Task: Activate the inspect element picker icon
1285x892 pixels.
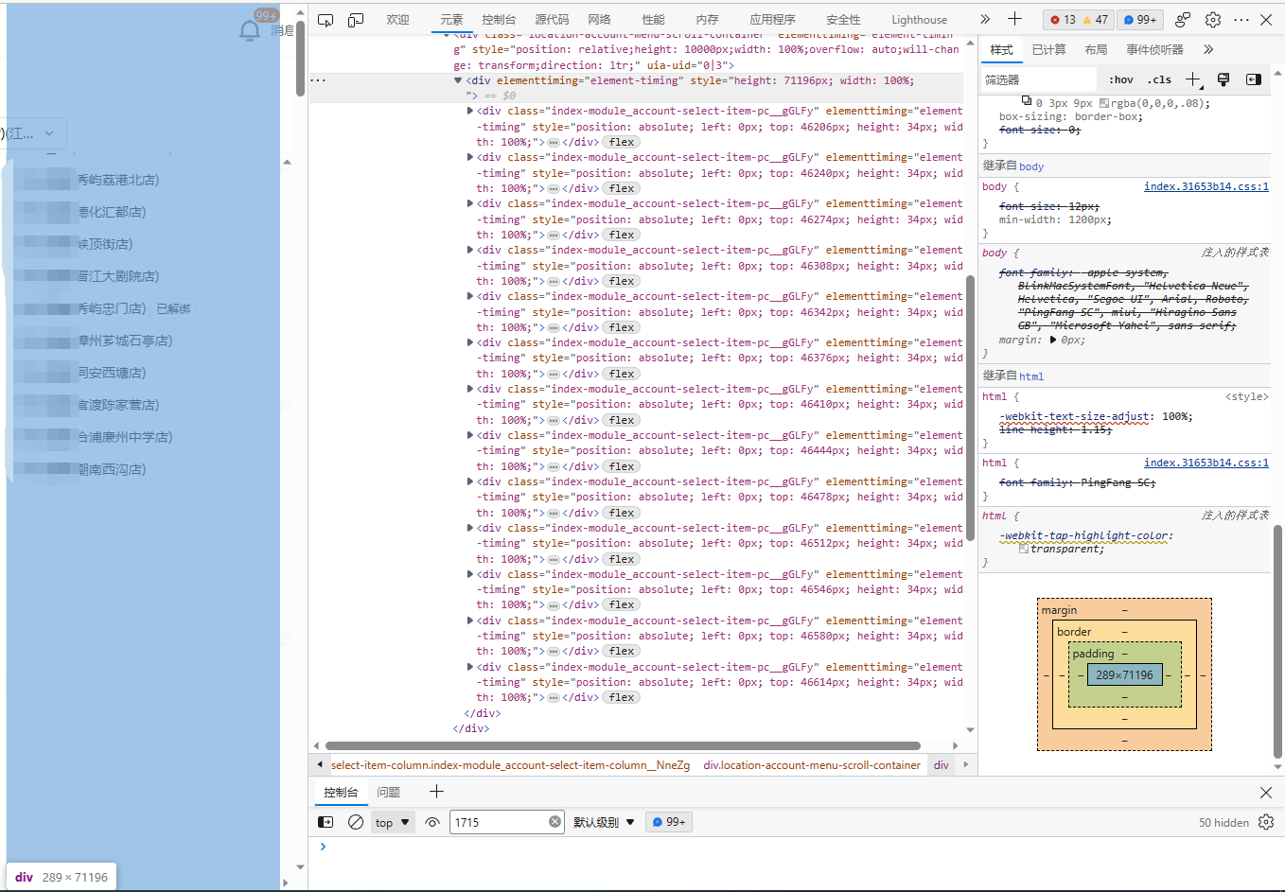Action: coord(326,20)
